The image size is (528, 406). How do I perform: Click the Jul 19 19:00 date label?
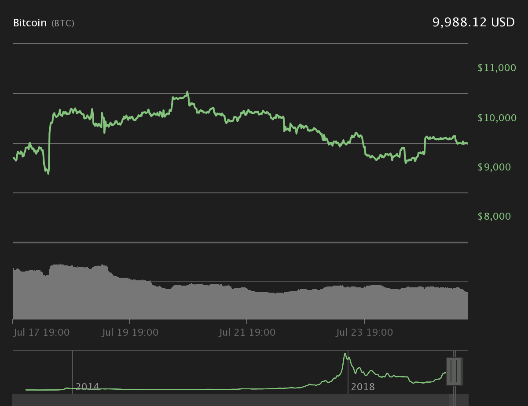pos(130,332)
